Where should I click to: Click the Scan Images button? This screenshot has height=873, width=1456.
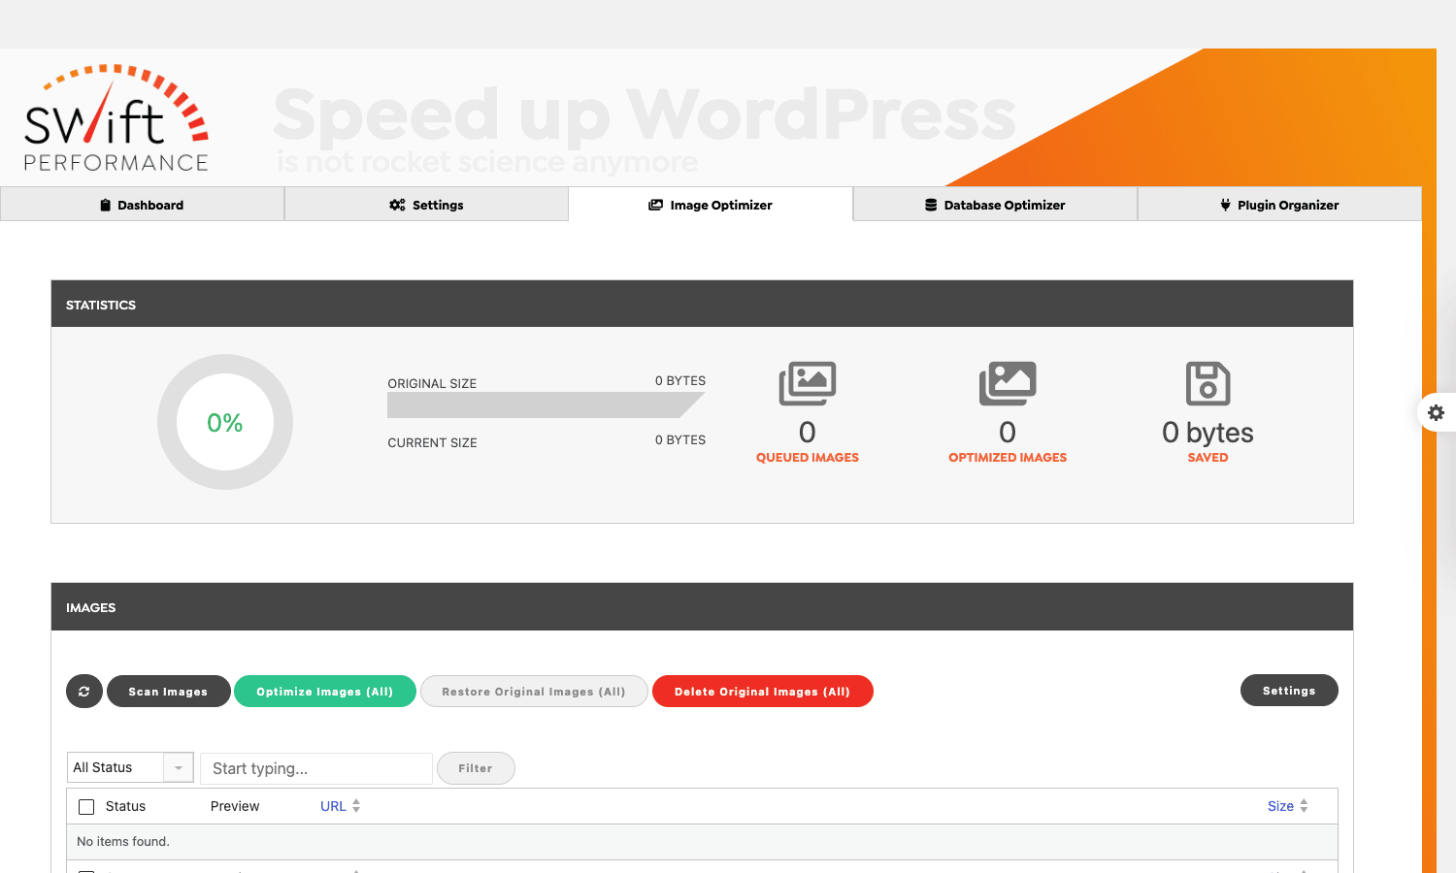169,692
